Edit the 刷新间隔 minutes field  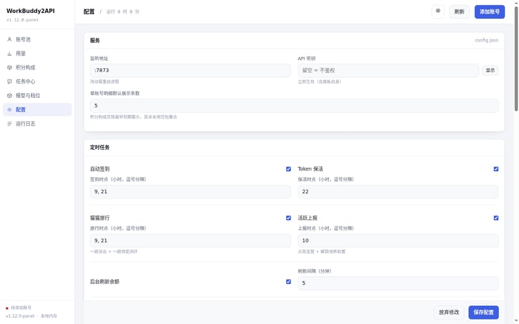pos(398,283)
